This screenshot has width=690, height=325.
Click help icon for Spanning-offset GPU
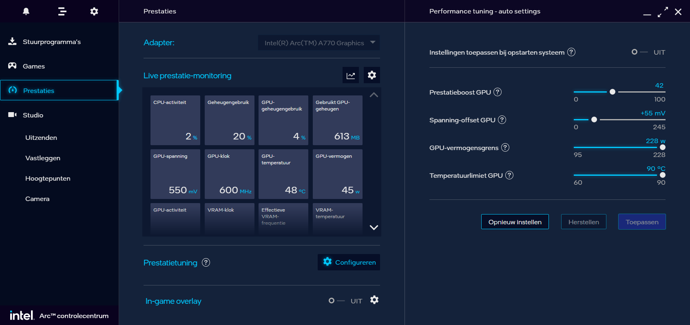tap(502, 120)
